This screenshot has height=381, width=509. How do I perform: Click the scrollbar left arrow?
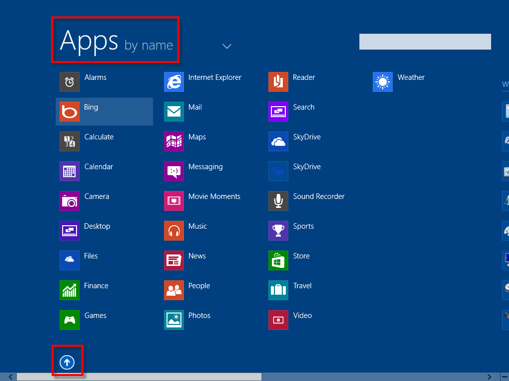(x=11, y=377)
